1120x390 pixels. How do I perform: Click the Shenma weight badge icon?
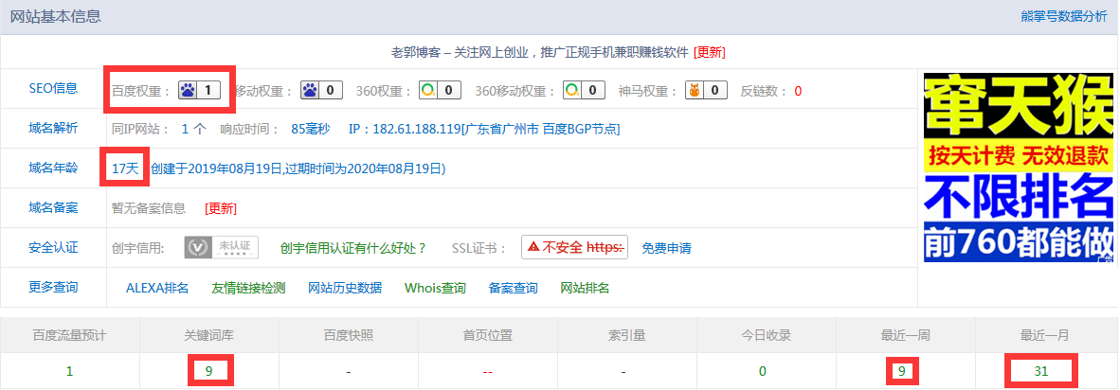click(x=707, y=91)
